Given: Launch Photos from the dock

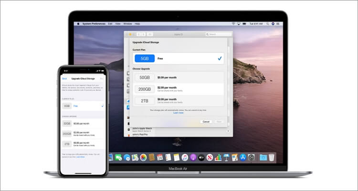Looking at the screenshot, I should point(143,158).
